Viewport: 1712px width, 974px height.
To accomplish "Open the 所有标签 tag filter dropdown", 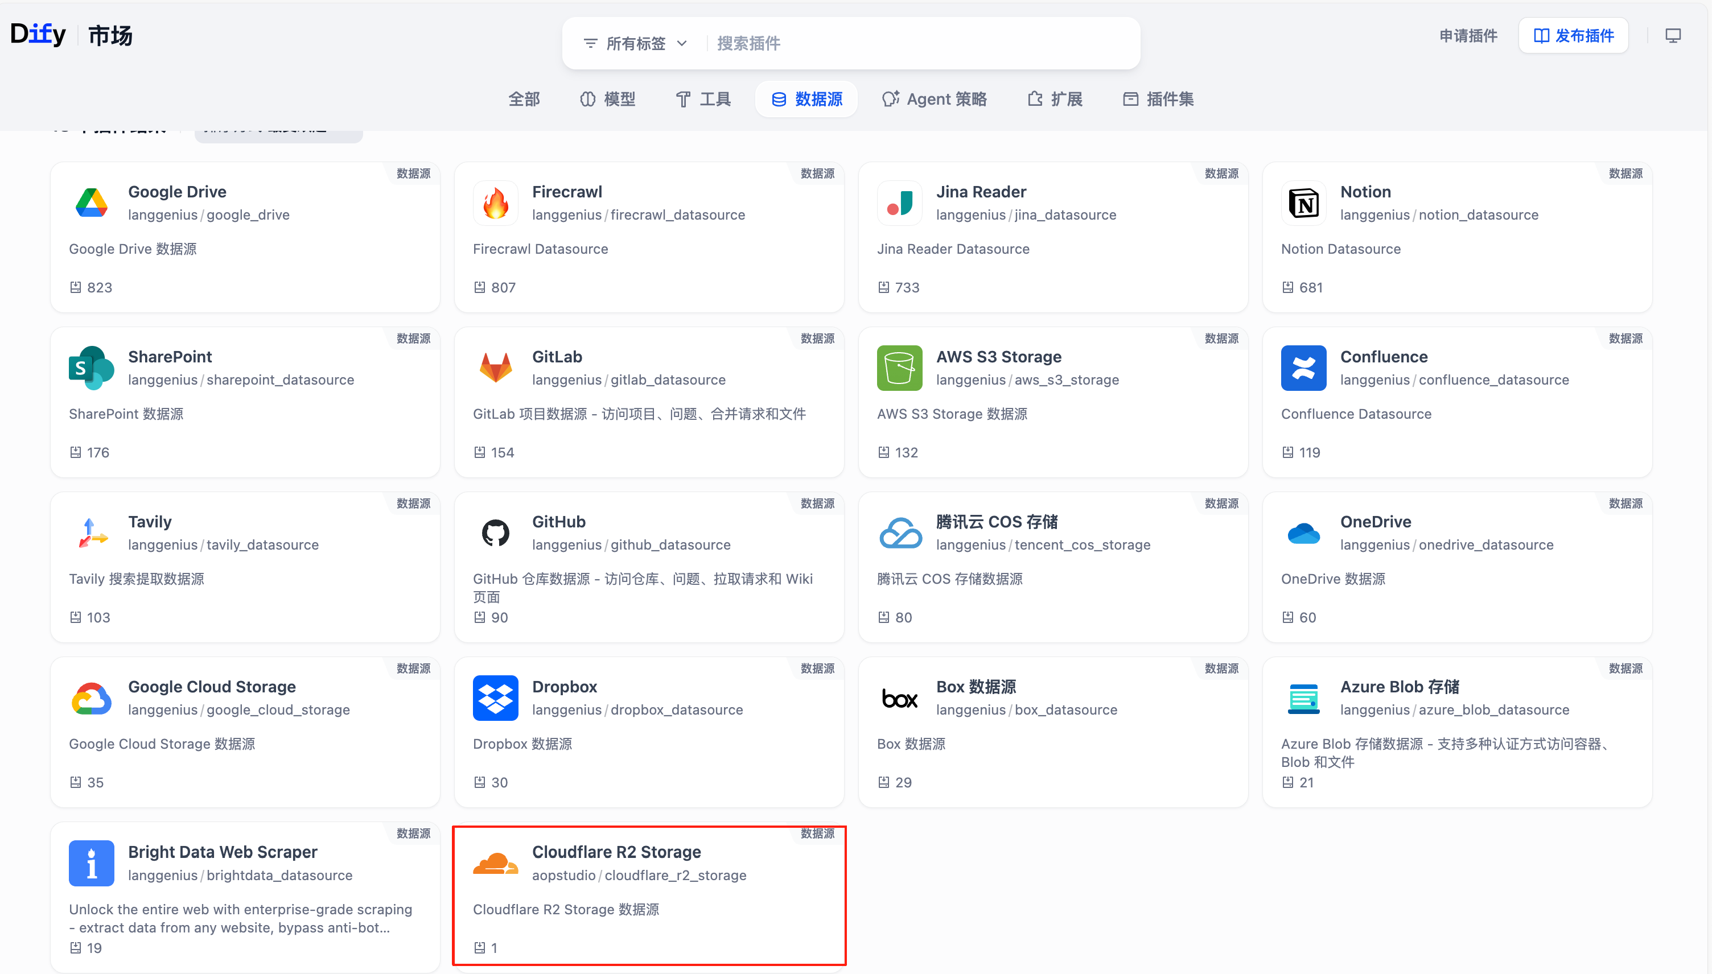I will (635, 43).
